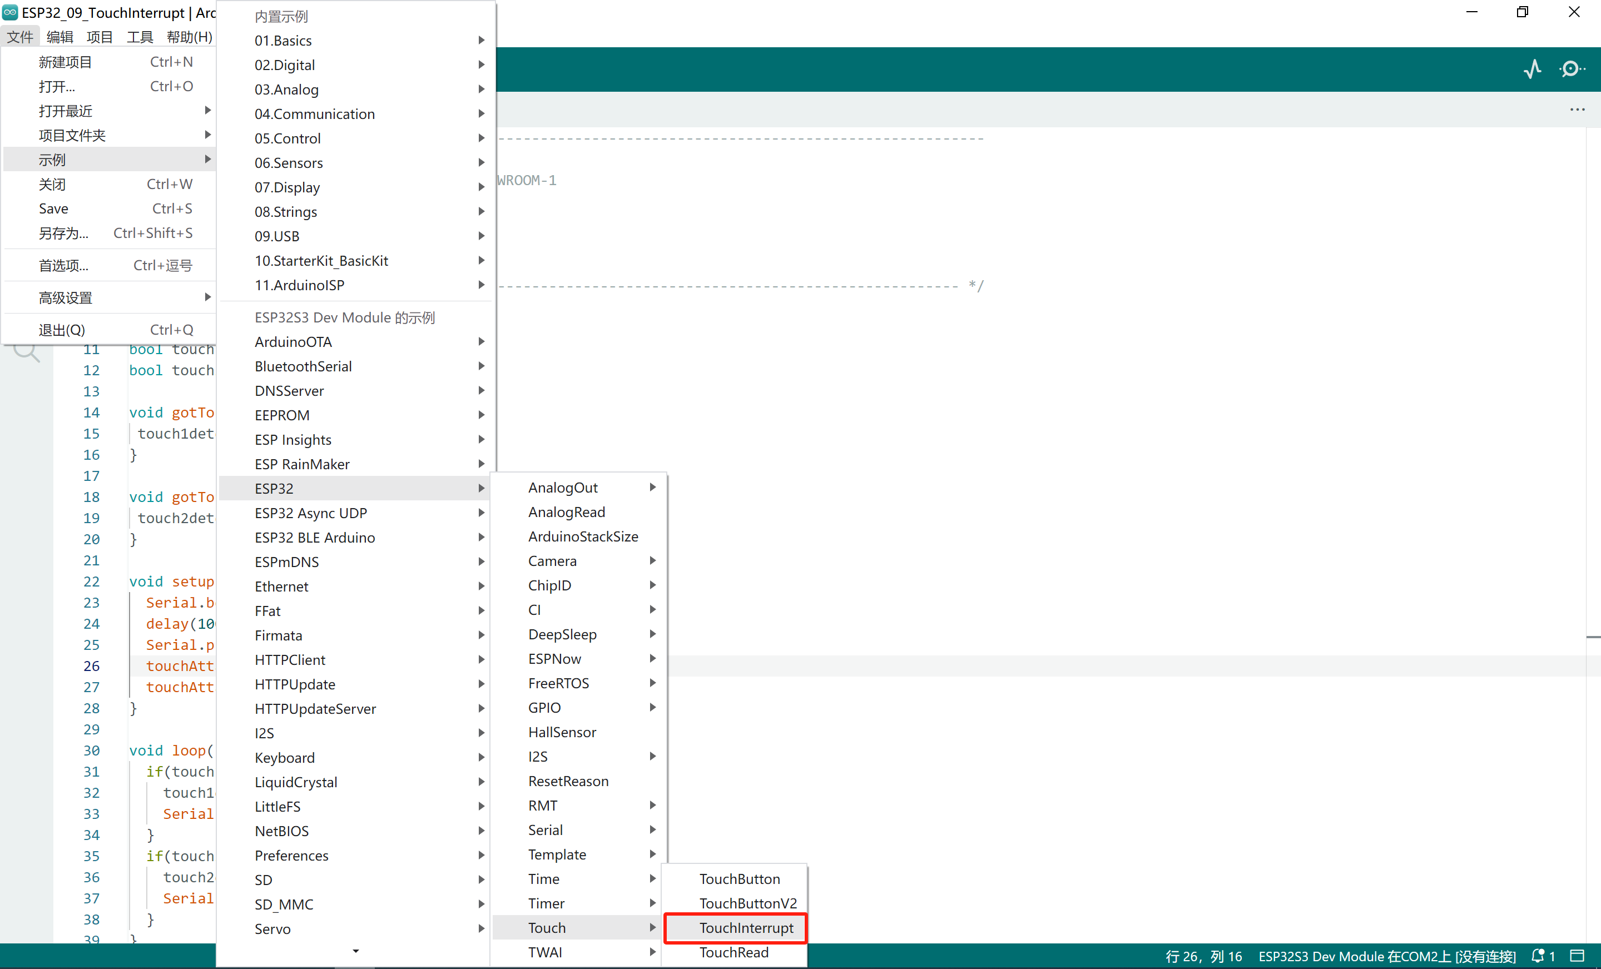
Task: Select the AnalogRead example
Action: [x=566, y=512]
